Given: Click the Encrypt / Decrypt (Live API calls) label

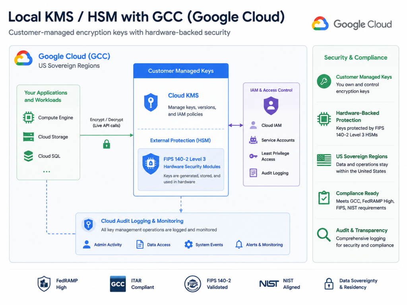Looking at the screenshot, I should click(107, 122).
